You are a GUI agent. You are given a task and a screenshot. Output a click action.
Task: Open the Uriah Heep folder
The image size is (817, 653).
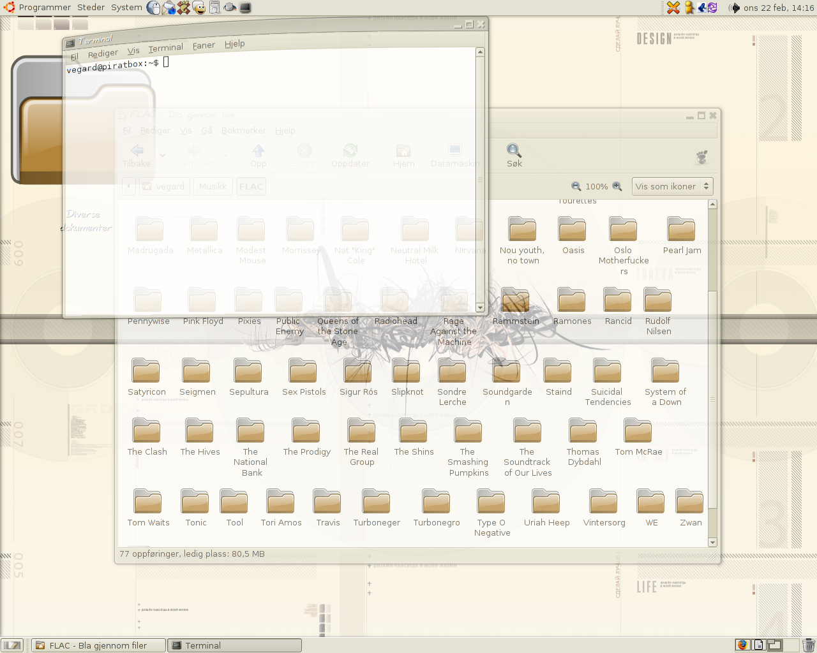(546, 508)
